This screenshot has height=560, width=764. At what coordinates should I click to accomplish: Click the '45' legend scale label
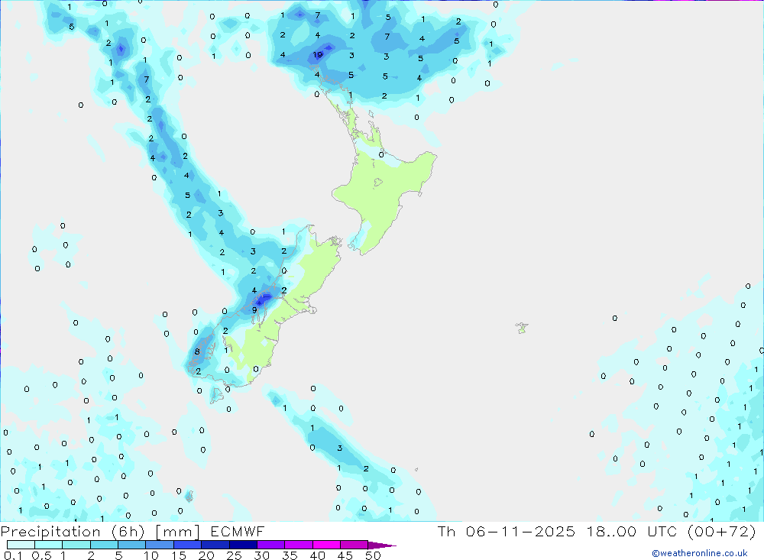[x=345, y=555]
